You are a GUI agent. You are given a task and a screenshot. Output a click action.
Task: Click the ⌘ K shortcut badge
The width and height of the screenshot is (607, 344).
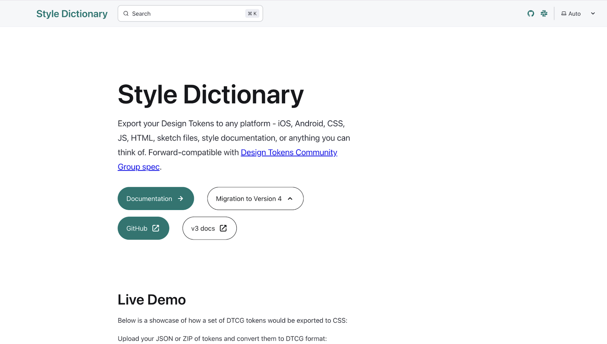pyautogui.click(x=252, y=14)
